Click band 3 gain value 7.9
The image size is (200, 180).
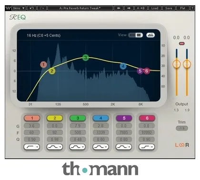coord(78,126)
